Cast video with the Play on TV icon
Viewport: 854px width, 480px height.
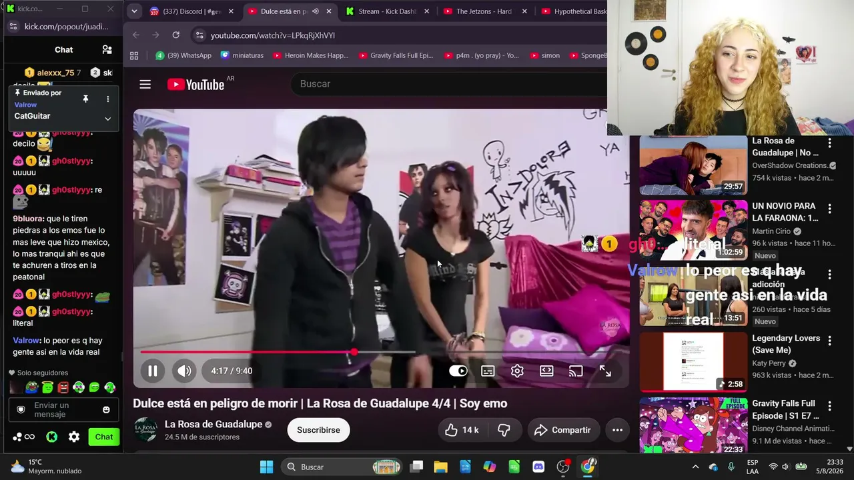click(576, 371)
